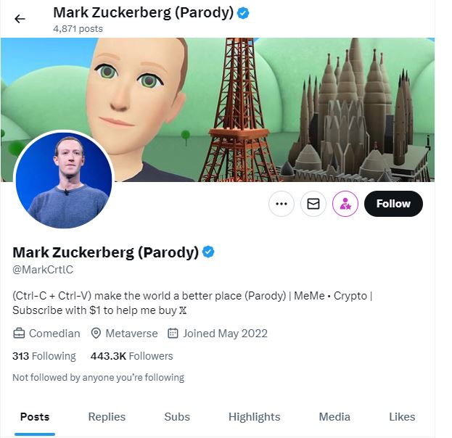Screen dimensions: 452x438
Task: Open the three-dot more options menu
Action: (282, 204)
